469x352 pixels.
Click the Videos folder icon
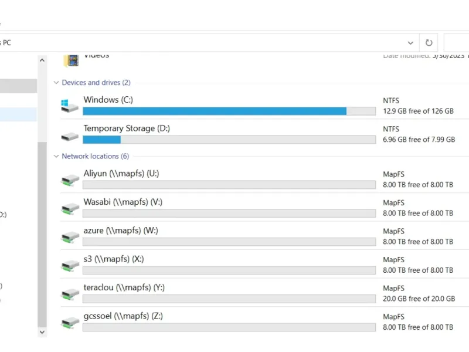[x=72, y=58]
